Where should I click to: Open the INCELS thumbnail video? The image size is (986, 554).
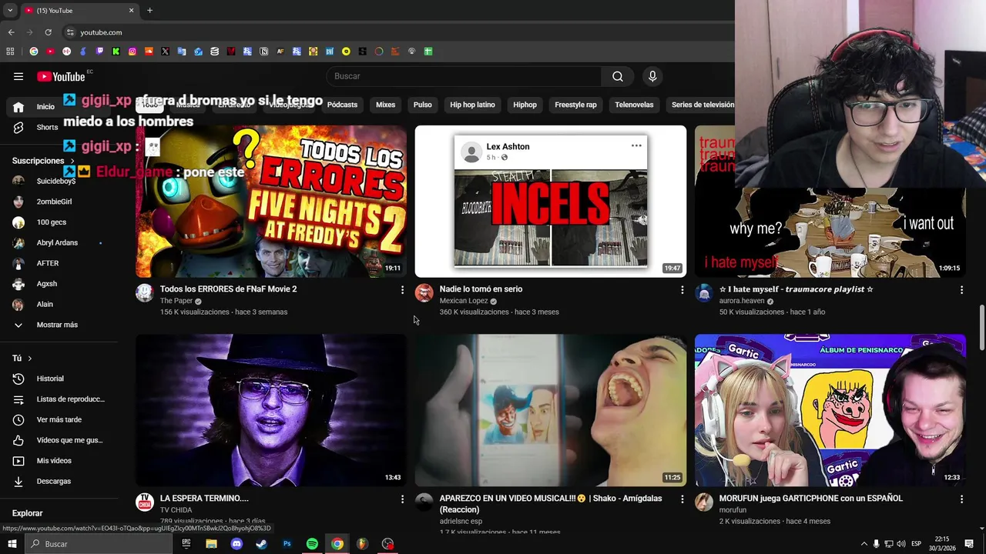[551, 201]
